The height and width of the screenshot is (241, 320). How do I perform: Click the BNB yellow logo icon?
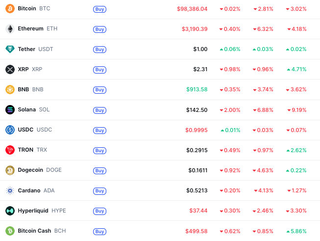(x=10, y=89)
